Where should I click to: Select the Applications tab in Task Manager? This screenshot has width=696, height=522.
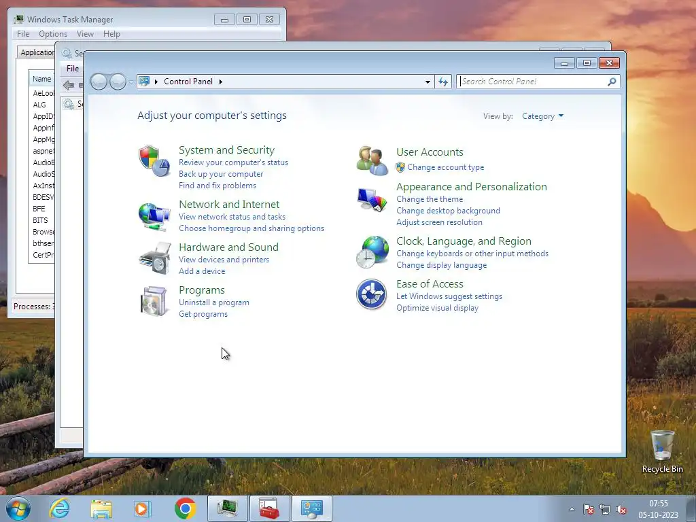click(37, 52)
